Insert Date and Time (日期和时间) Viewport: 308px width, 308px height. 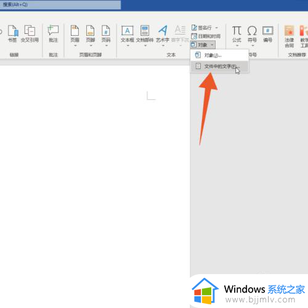[x=206, y=36]
